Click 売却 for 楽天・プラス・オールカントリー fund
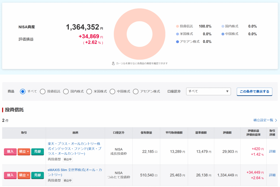Image resolution: width=280 pixels, height=187 pixels. click(37, 152)
